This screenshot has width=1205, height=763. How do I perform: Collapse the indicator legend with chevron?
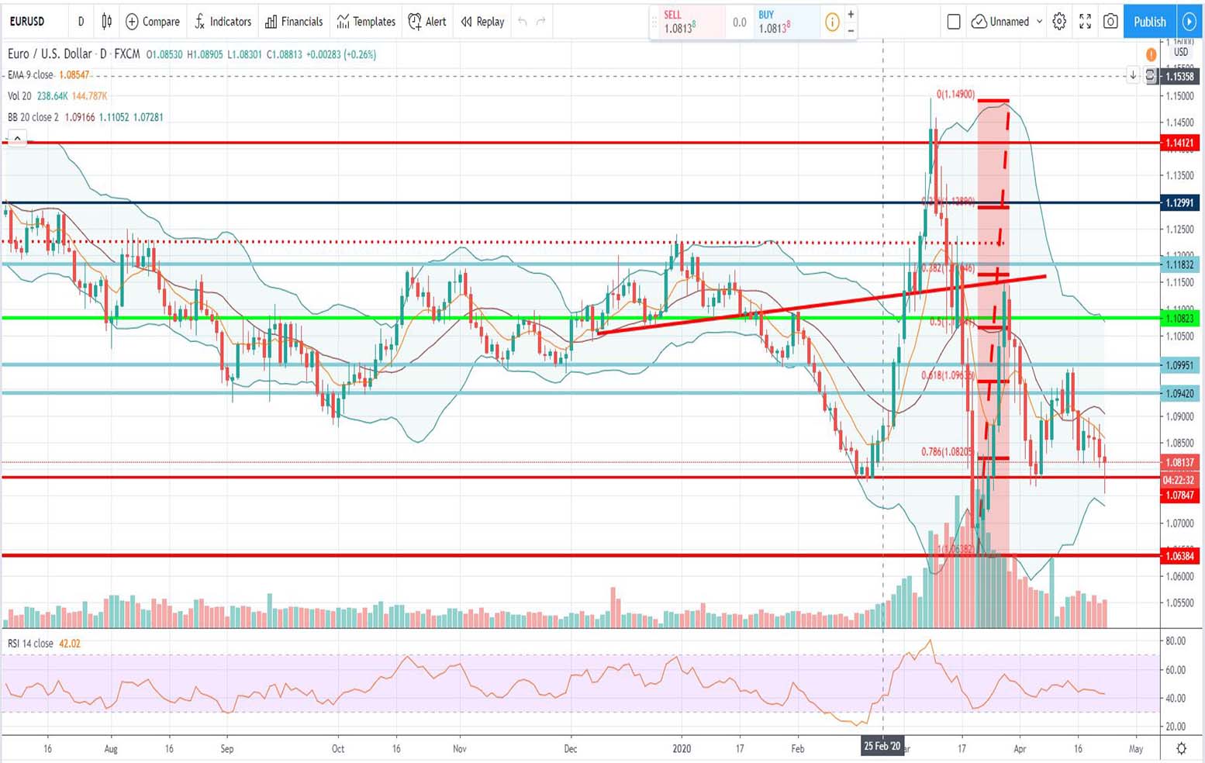(17, 139)
